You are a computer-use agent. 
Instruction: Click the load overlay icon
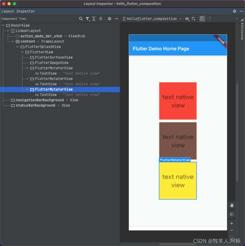194,19
